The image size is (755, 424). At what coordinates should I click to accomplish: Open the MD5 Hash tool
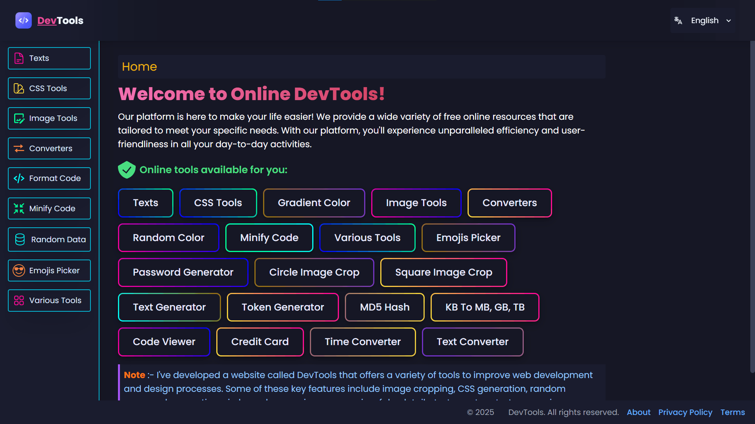click(384, 307)
